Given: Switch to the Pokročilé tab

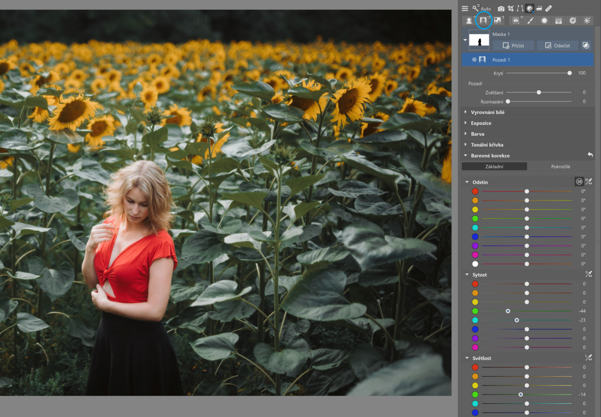Looking at the screenshot, I should (560, 167).
